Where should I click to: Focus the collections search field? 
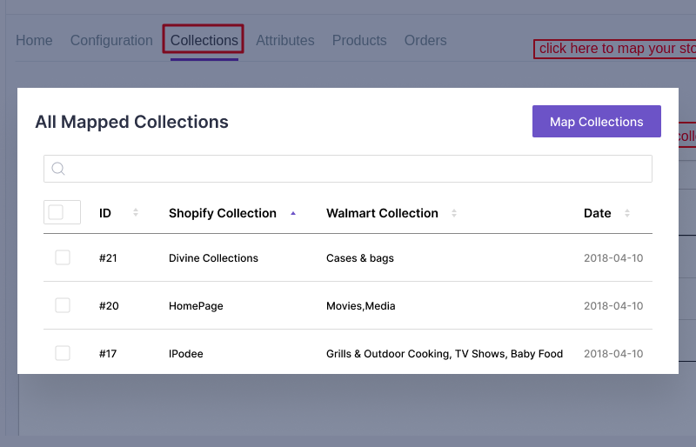[357, 169]
